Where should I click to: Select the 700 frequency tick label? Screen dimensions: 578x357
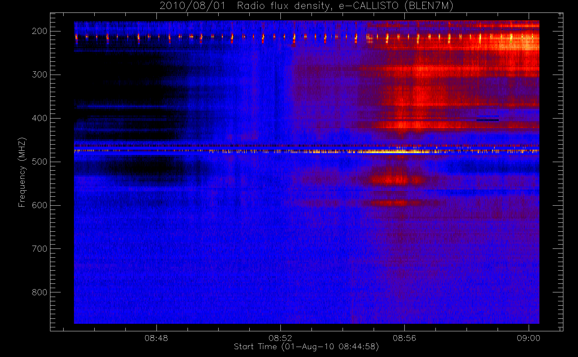click(39, 249)
